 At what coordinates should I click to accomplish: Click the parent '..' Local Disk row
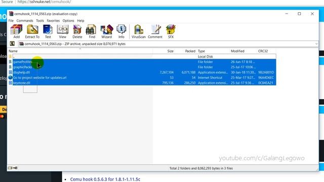(x=142, y=57)
